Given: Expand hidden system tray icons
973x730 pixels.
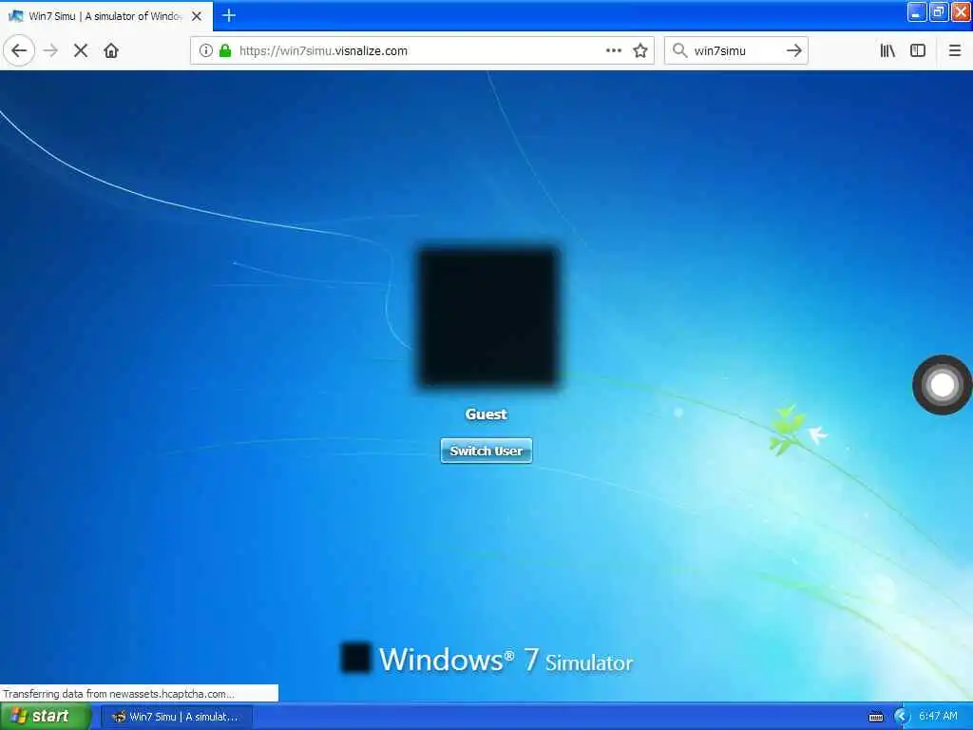Looking at the screenshot, I should [x=901, y=717].
